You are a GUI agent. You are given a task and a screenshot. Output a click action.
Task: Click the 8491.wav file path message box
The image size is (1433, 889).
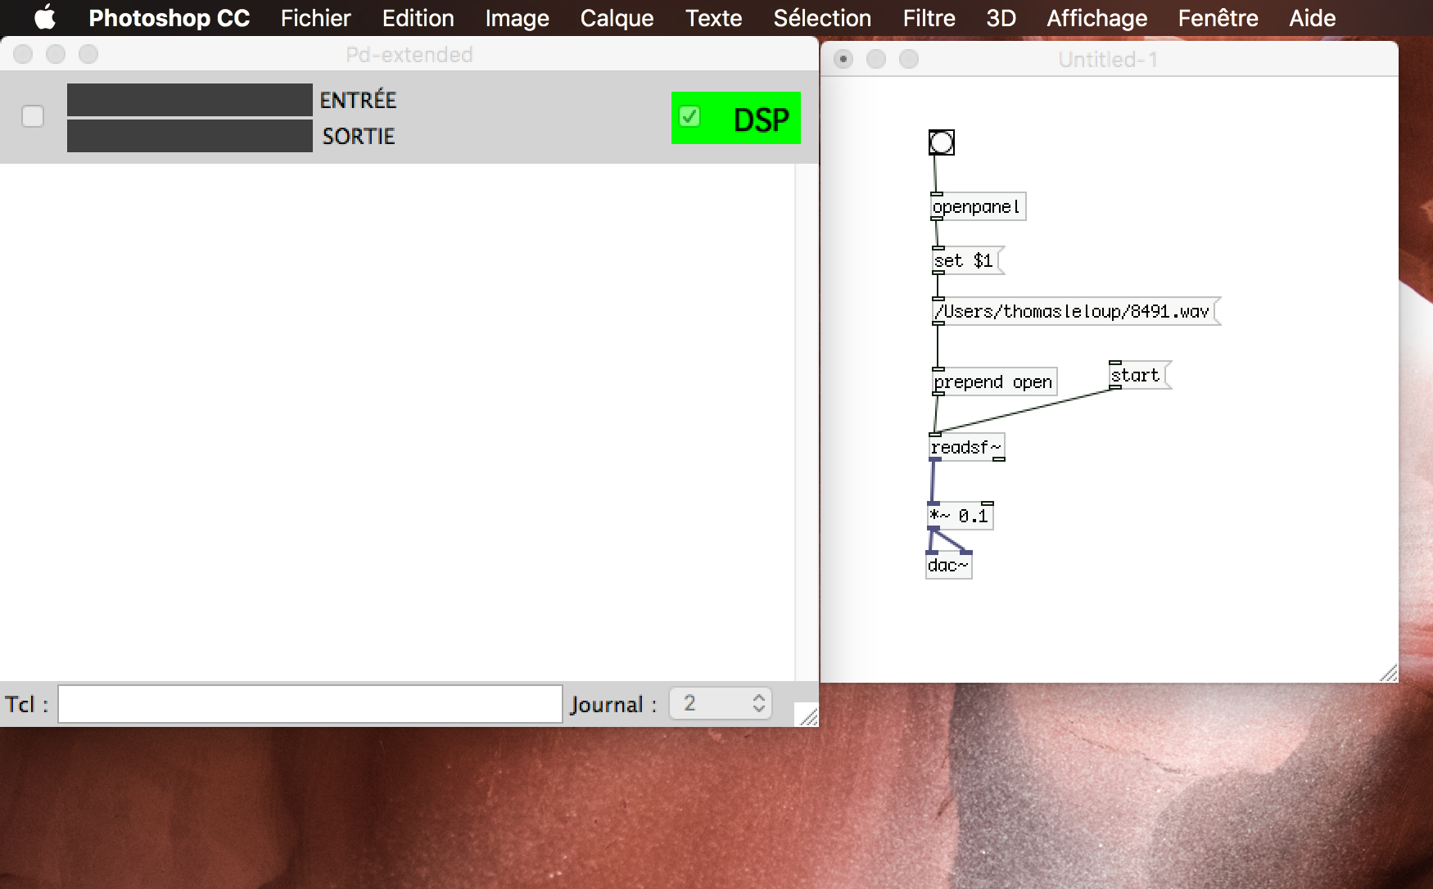(x=1074, y=312)
